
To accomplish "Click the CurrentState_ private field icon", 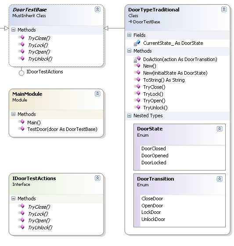I will [137, 43].
